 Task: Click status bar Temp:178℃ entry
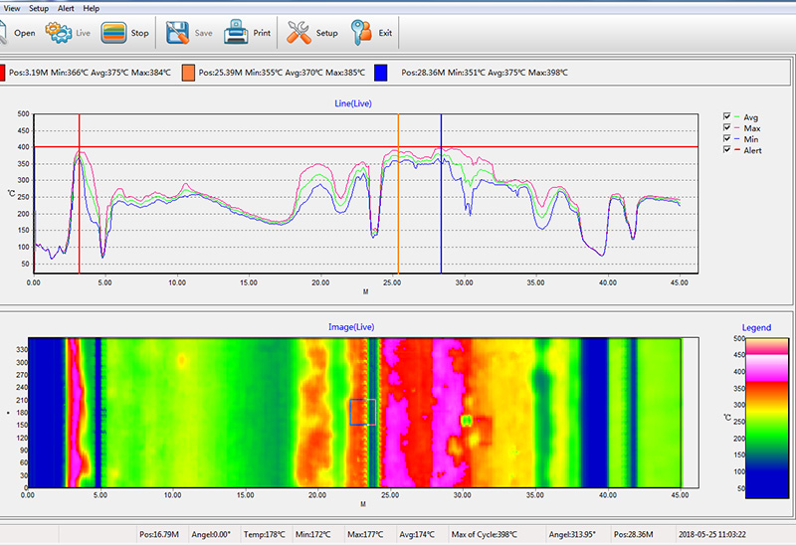pyautogui.click(x=264, y=534)
